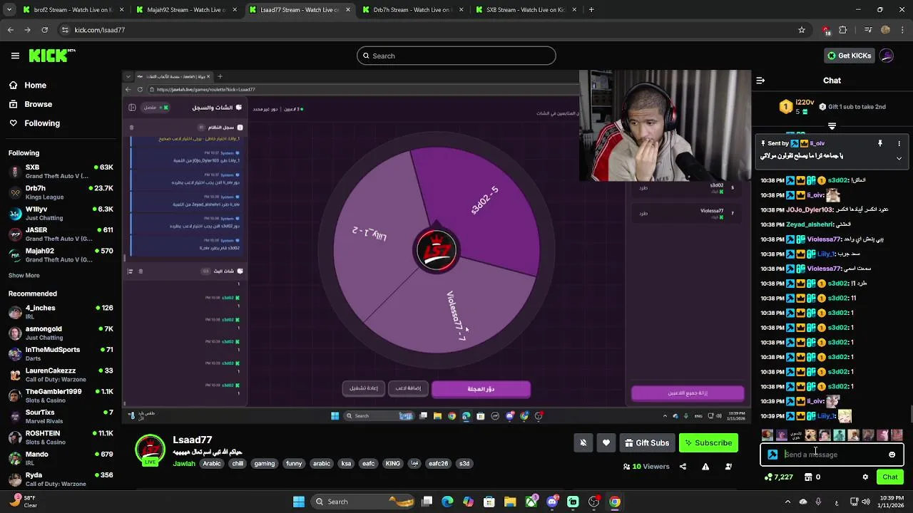Open SXB channel in Following list
Screen dimensions: 913x513
coord(61,171)
